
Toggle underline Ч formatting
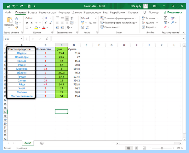[37, 23]
